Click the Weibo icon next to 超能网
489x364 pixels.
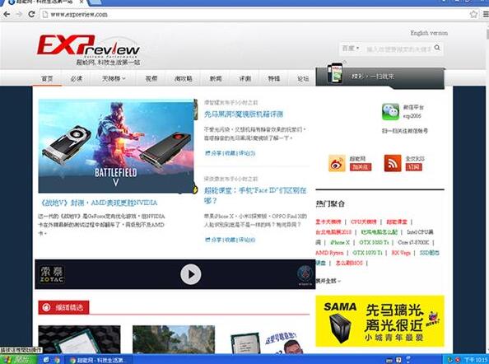(337, 163)
